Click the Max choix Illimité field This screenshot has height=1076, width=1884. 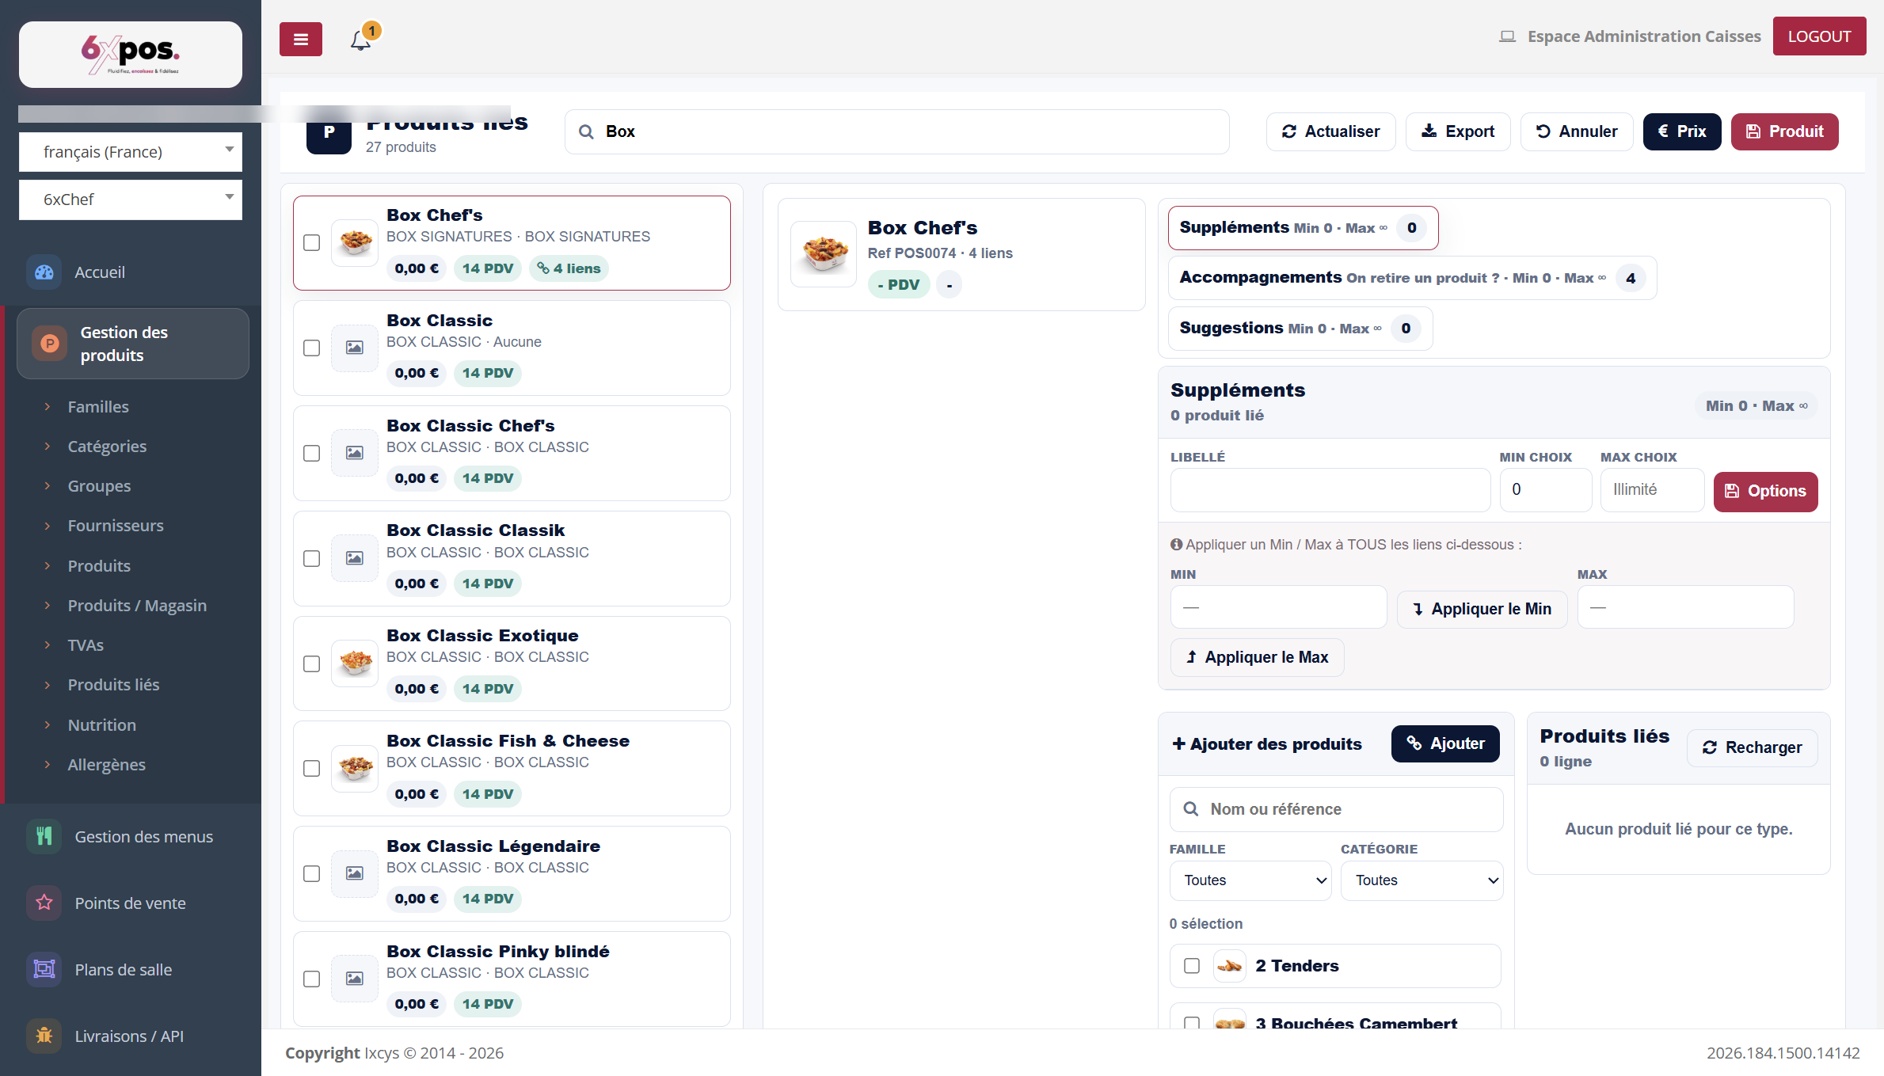tap(1652, 489)
